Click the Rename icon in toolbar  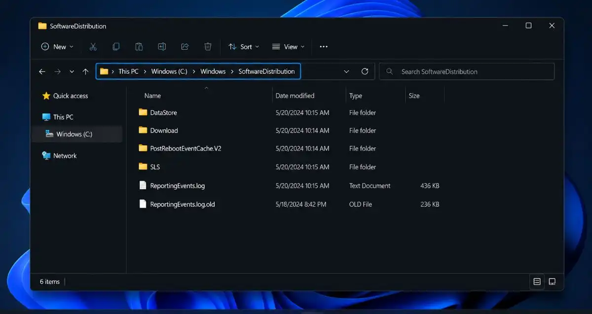click(162, 47)
